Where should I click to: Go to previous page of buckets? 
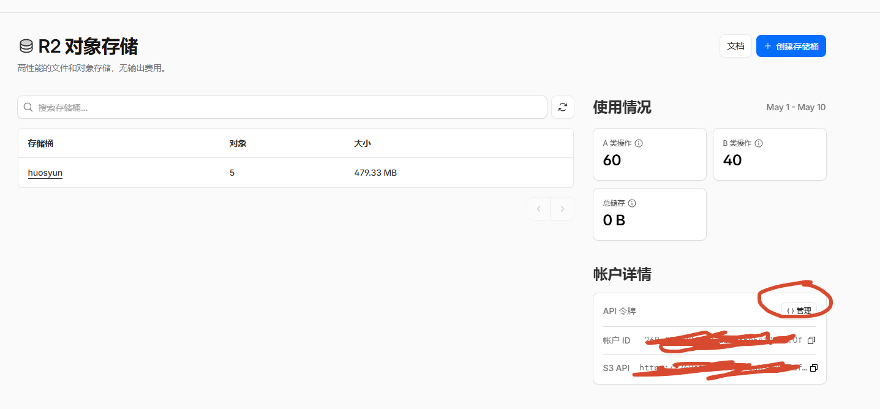(539, 209)
